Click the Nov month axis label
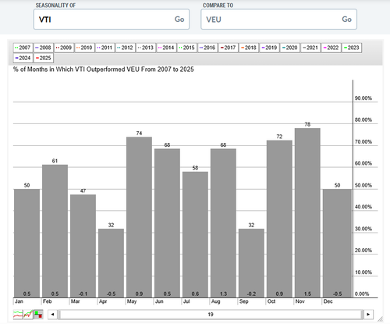 click(300, 301)
